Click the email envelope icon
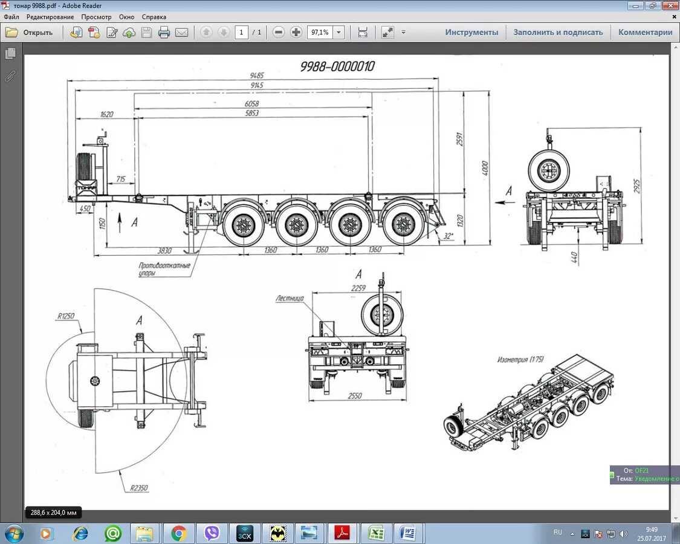 181,32
